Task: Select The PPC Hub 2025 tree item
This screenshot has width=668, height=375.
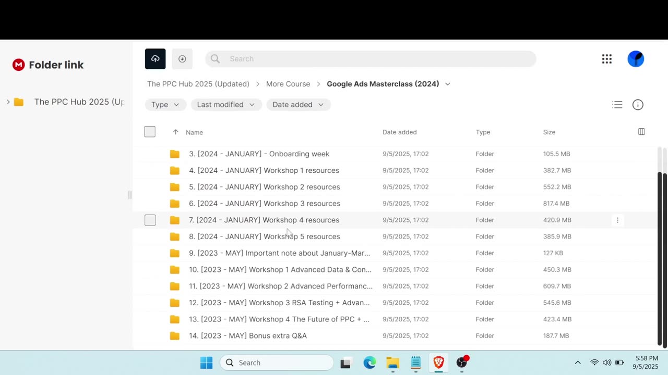Action: click(x=79, y=102)
